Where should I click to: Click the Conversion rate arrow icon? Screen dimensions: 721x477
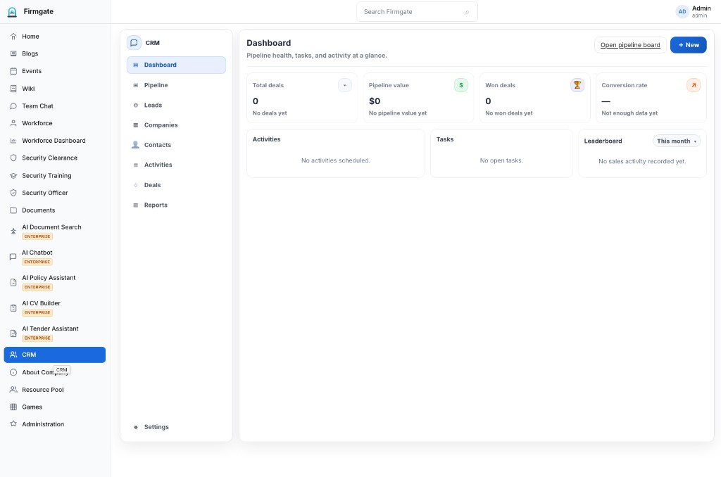coord(694,85)
